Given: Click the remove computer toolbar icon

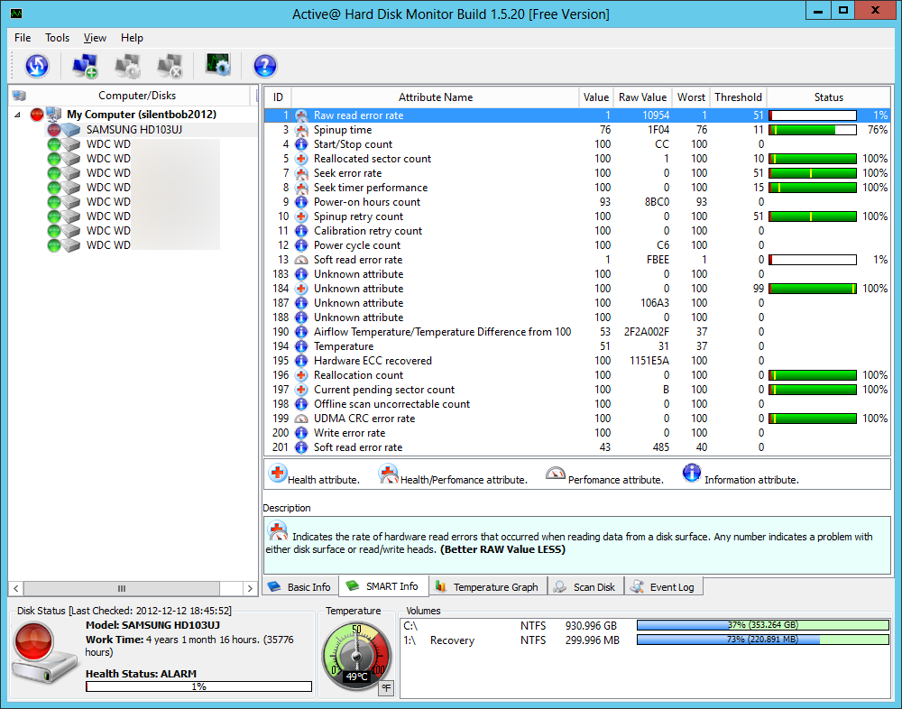Looking at the screenshot, I should point(170,66).
